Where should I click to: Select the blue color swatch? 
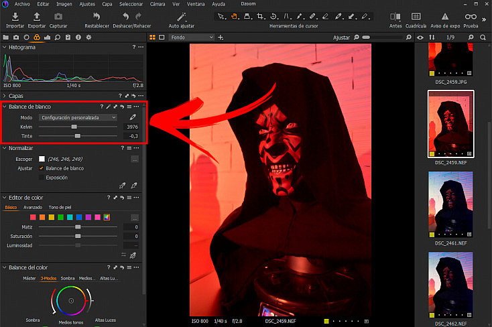[x=79, y=217]
